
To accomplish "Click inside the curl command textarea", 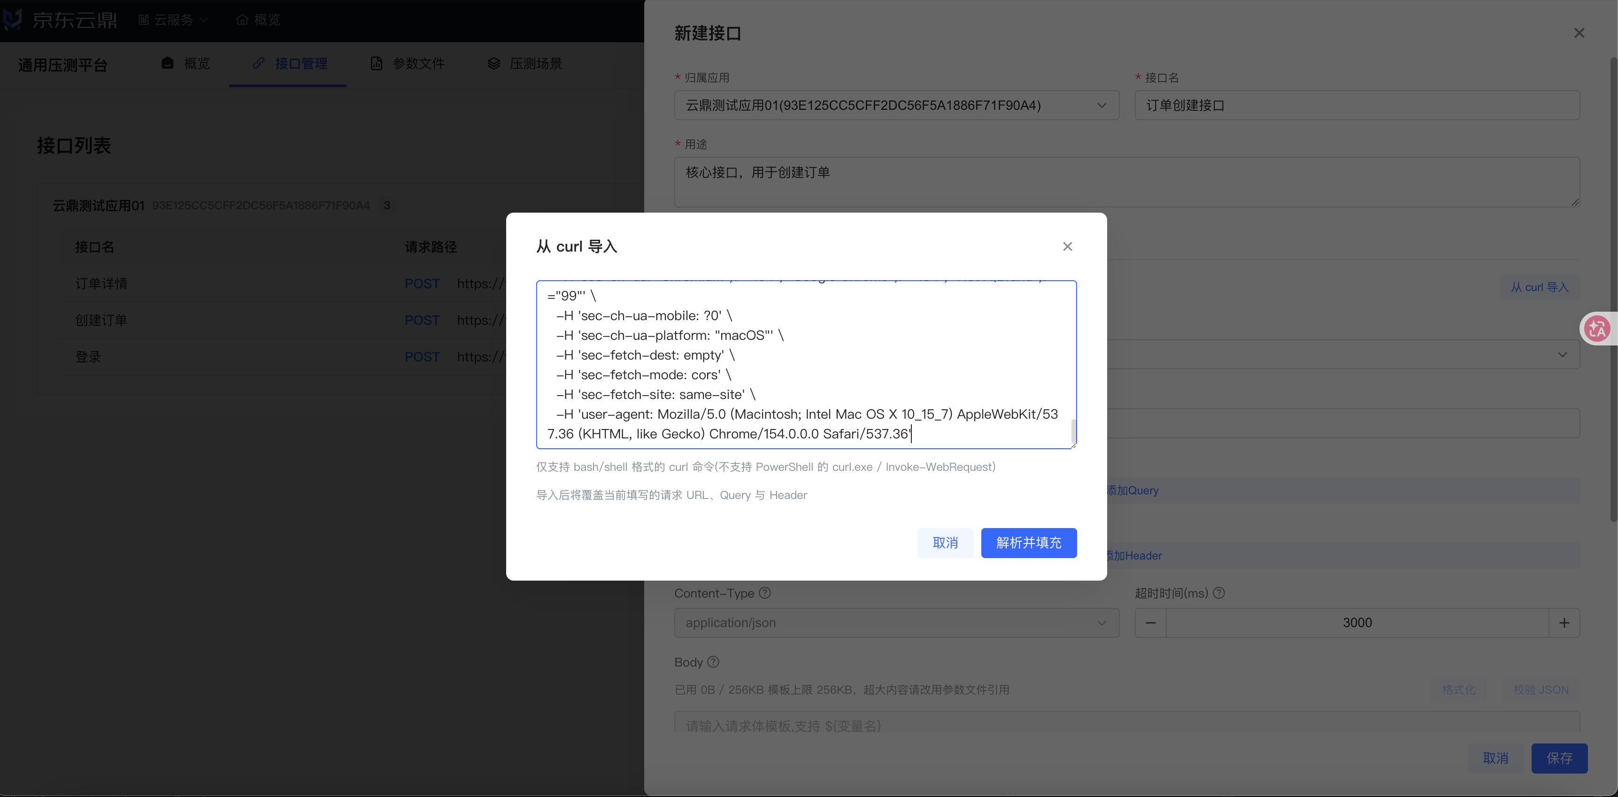I will [806, 364].
